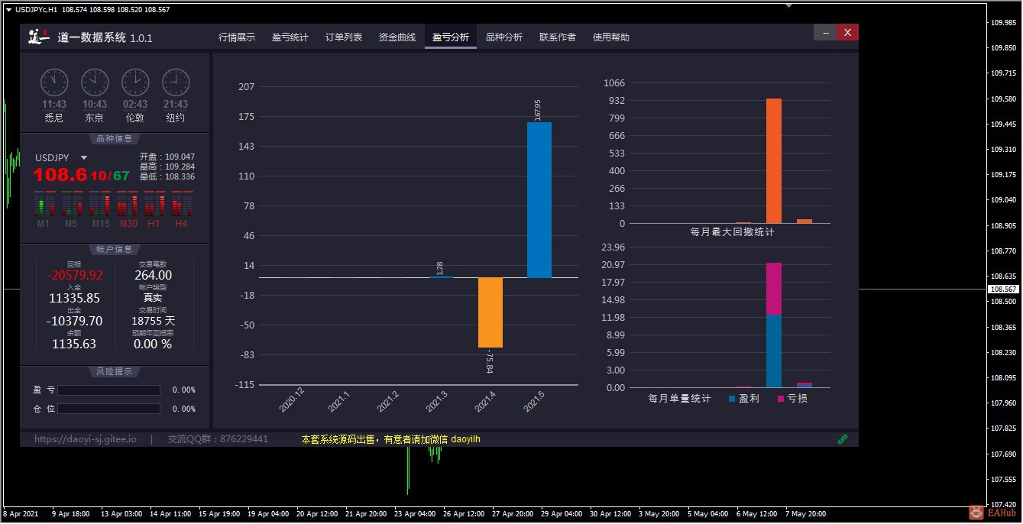Open the MT4 chart window menu arrow
This screenshot has width=1023, height=524.
pos(8,9)
